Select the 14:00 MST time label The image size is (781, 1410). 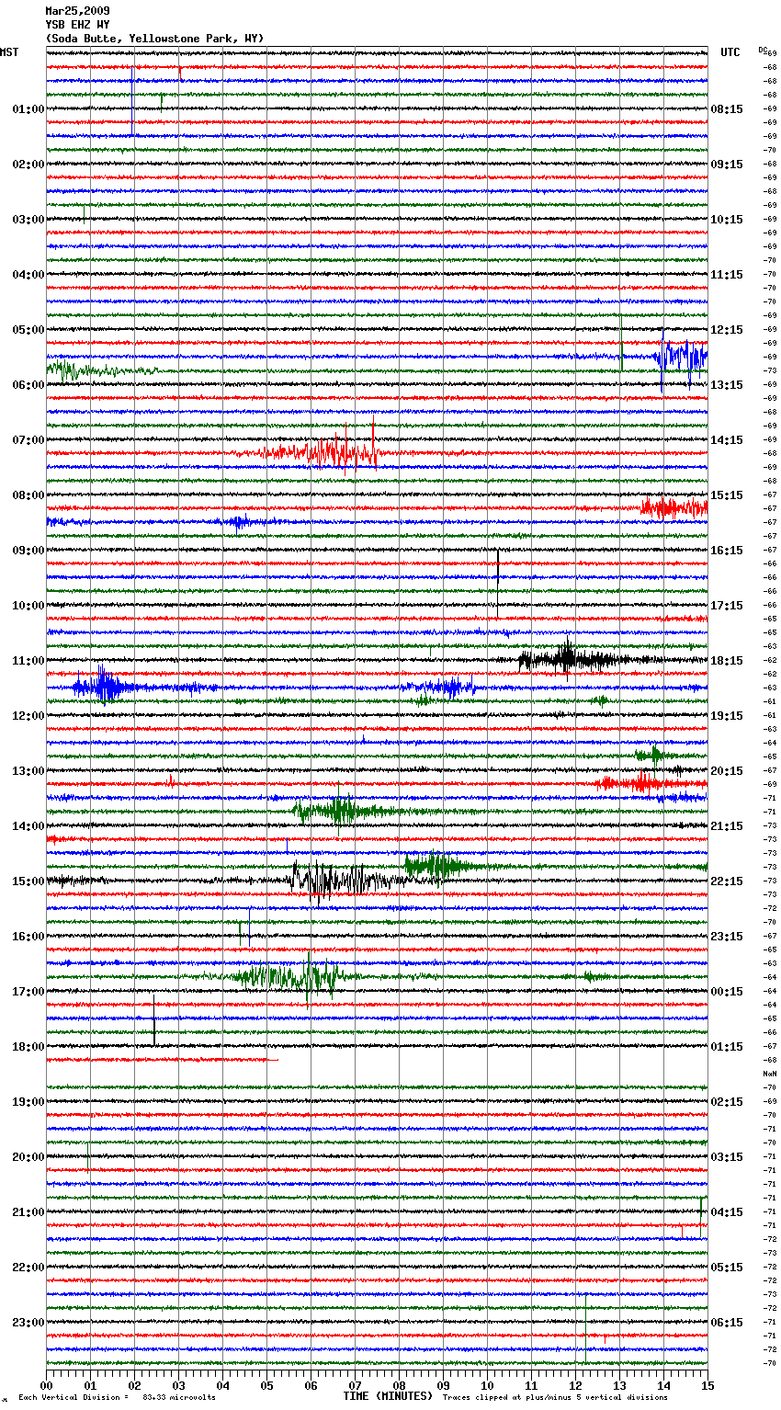click(x=28, y=826)
